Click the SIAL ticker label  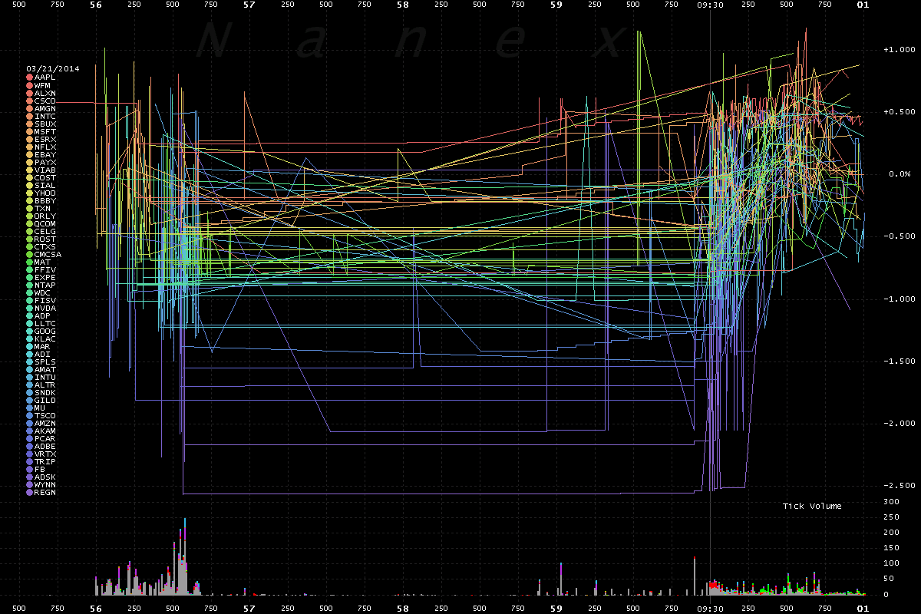[45, 185]
